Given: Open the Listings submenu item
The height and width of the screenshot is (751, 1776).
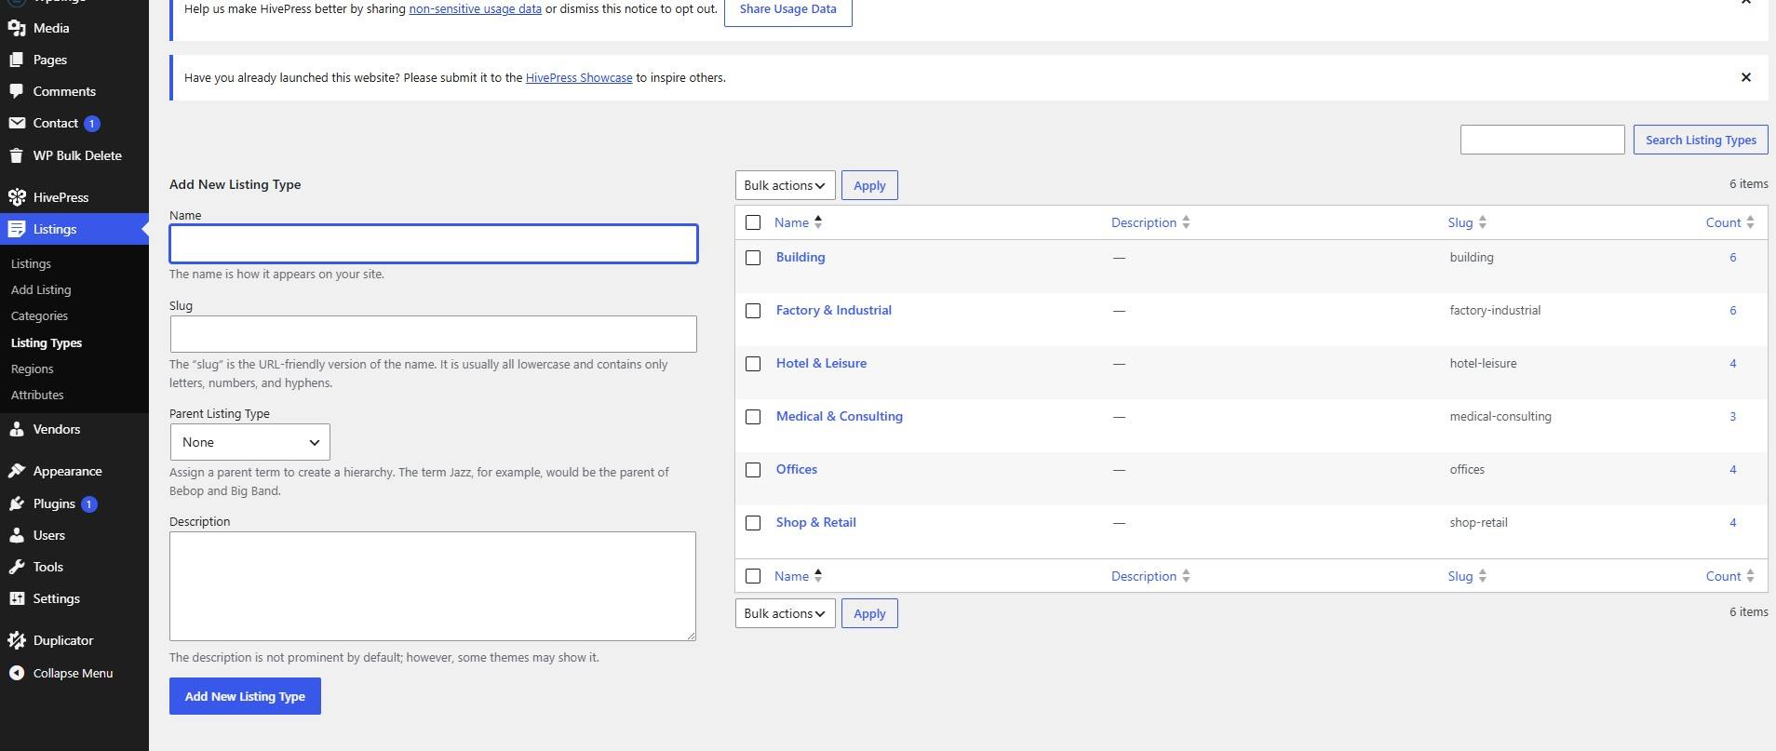Looking at the screenshot, I should point(31,264).
